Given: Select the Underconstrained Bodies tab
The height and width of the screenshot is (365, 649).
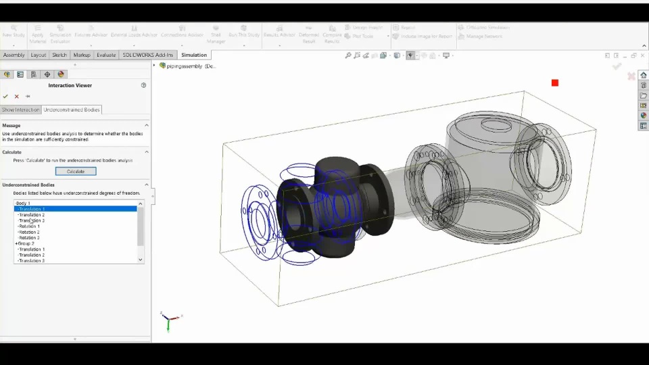Looking at the screenshot, I should click(x=72, y=109).
